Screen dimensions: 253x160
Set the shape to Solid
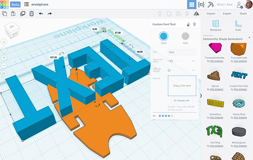coord(163,36)
